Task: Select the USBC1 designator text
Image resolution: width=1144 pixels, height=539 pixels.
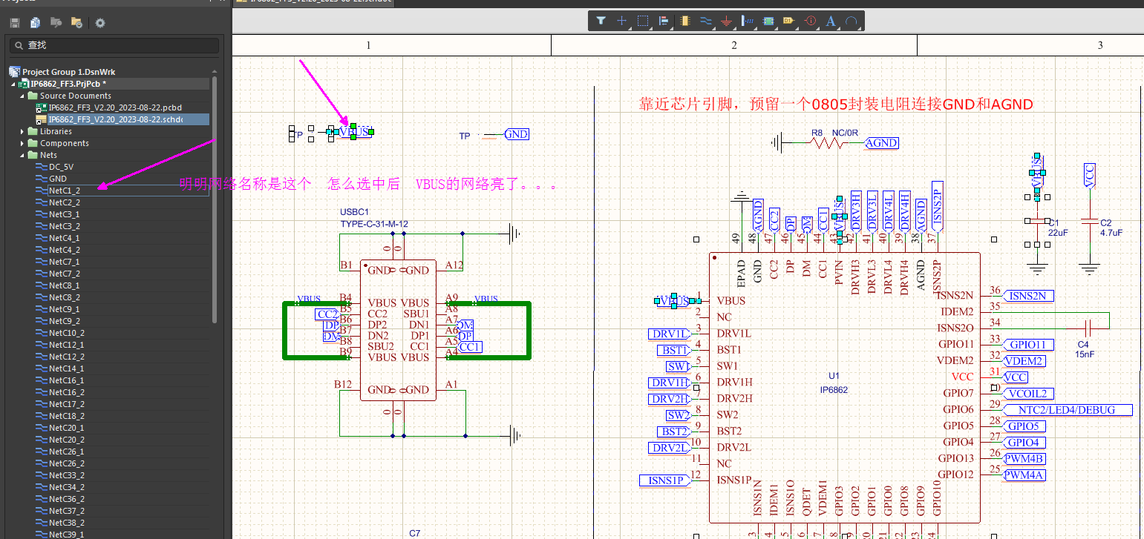Action: (x=355, y=213)
